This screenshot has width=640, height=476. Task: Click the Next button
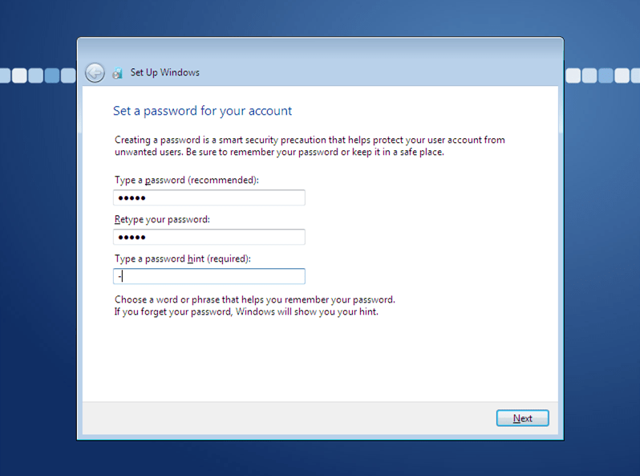coord(522,418)
